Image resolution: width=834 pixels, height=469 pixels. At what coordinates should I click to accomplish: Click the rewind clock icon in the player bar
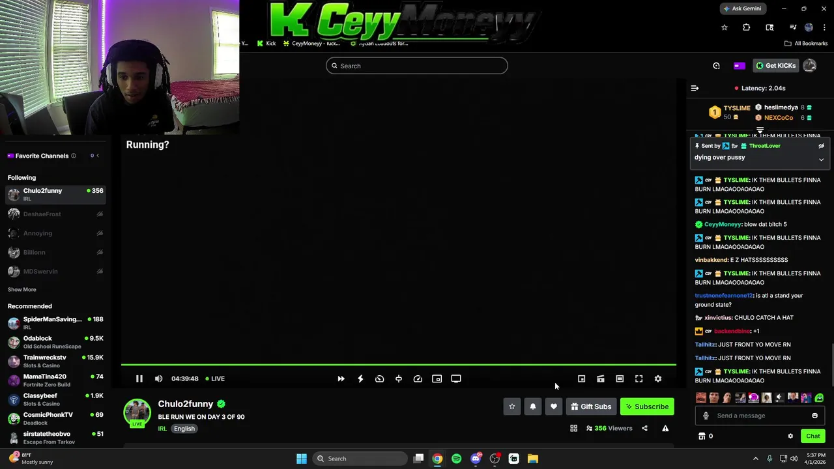coord(379,378)
